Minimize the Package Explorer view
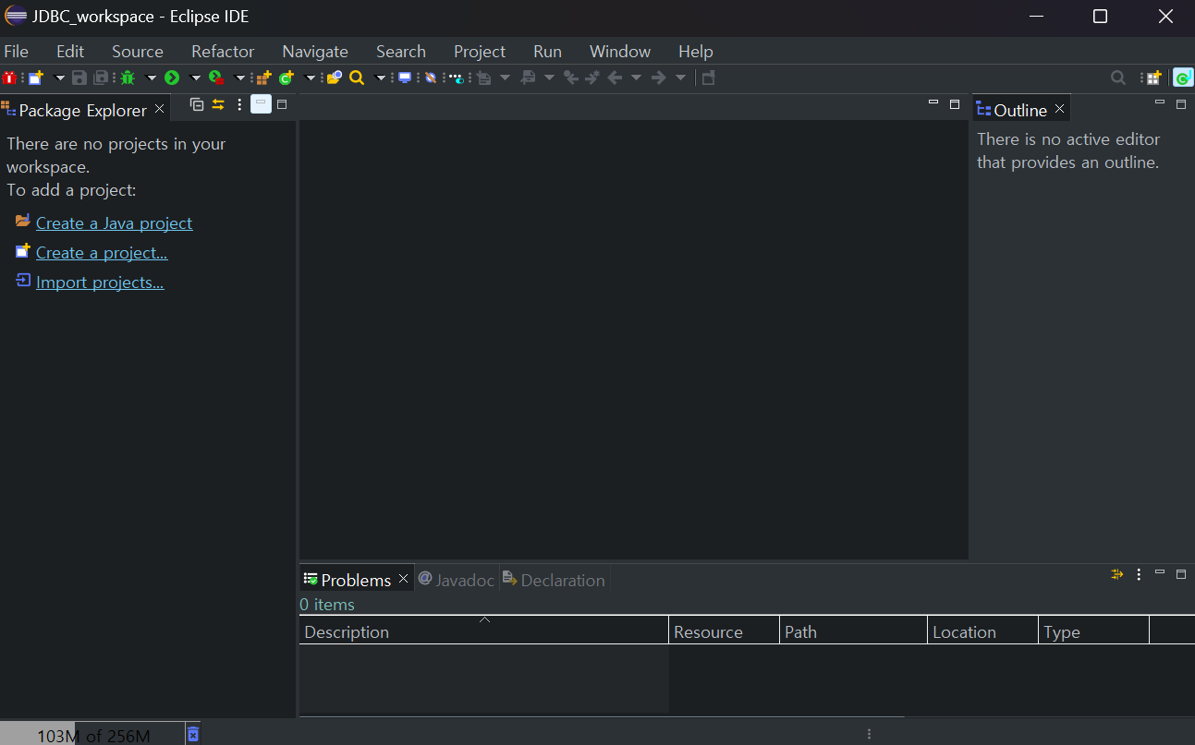This screenshot has width=1195, height=745. 261,103
